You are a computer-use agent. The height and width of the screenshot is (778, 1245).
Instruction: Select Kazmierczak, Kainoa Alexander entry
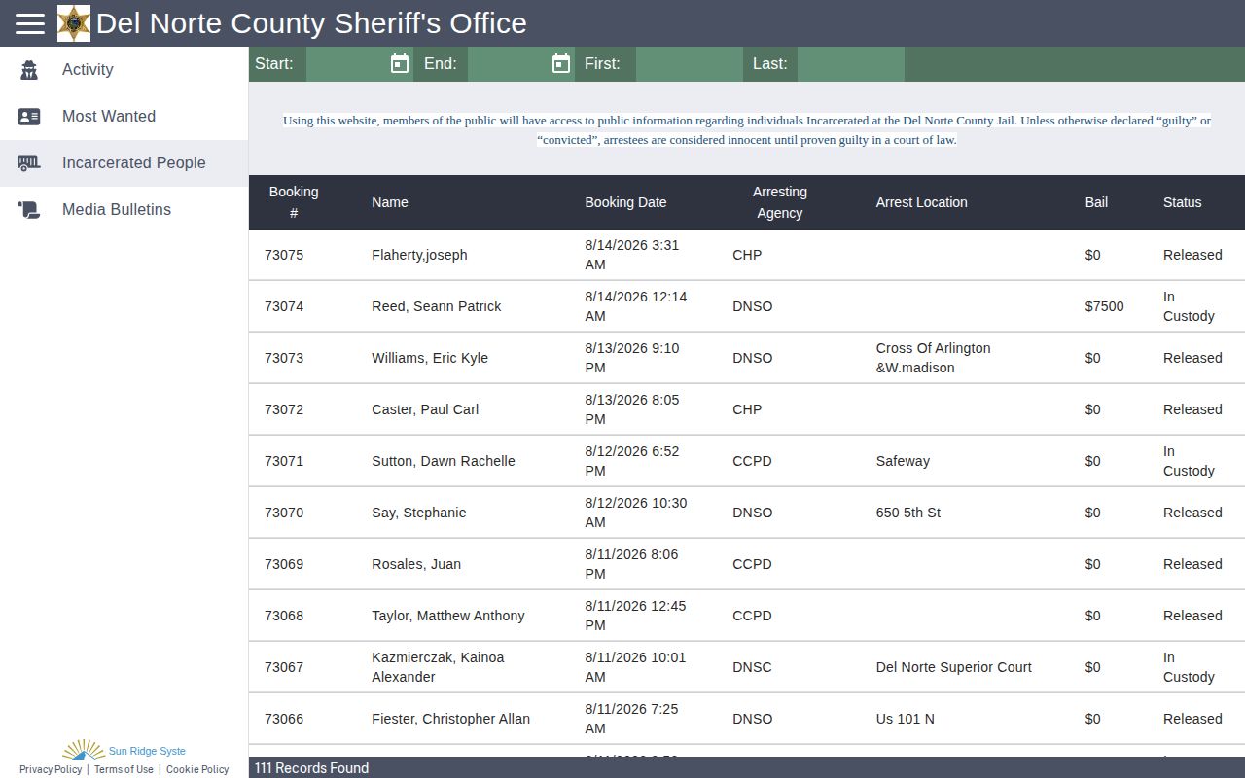(438, 667)
